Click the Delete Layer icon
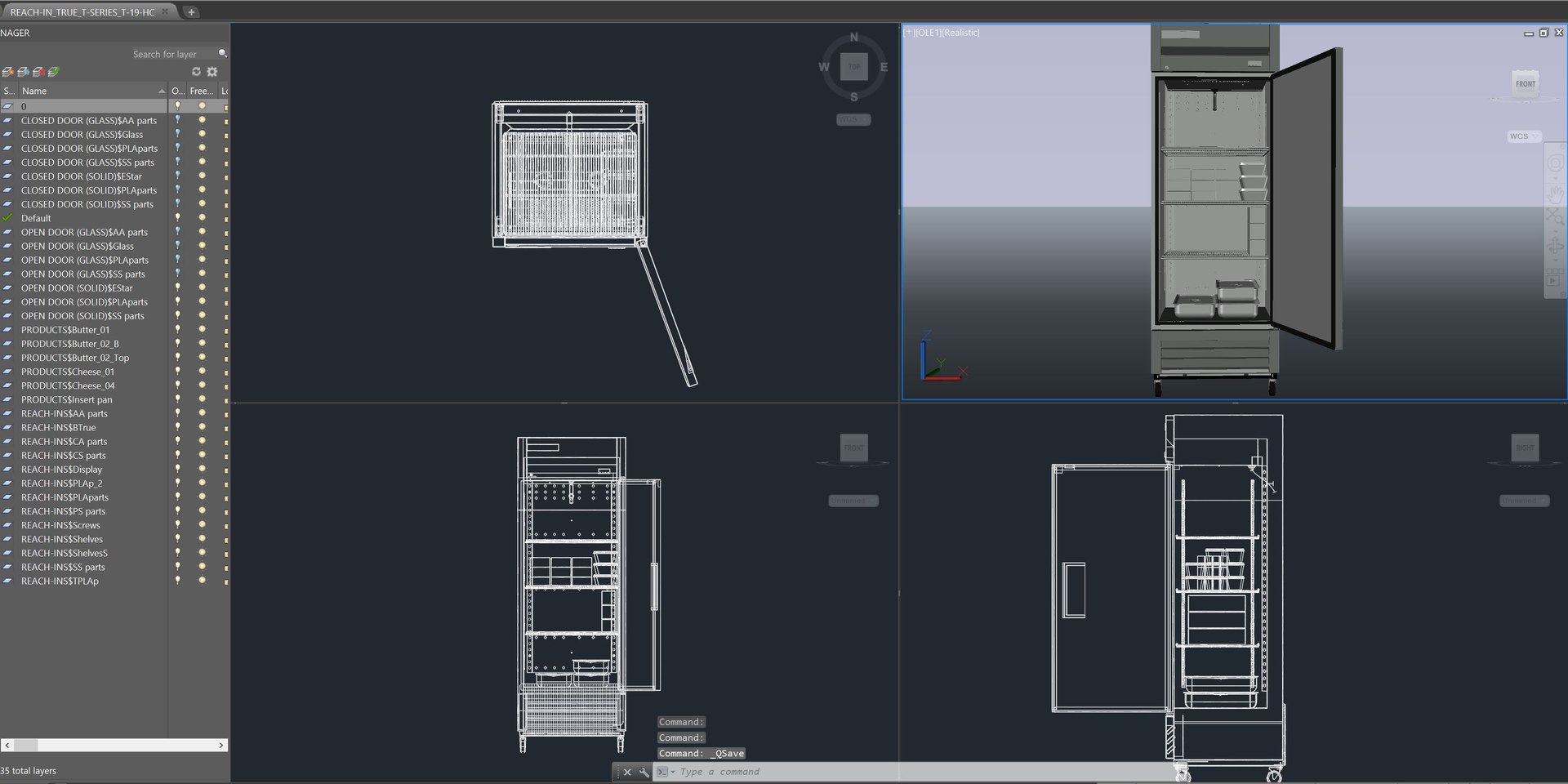This screenshot has height=784, width=1568. (38, 72)
